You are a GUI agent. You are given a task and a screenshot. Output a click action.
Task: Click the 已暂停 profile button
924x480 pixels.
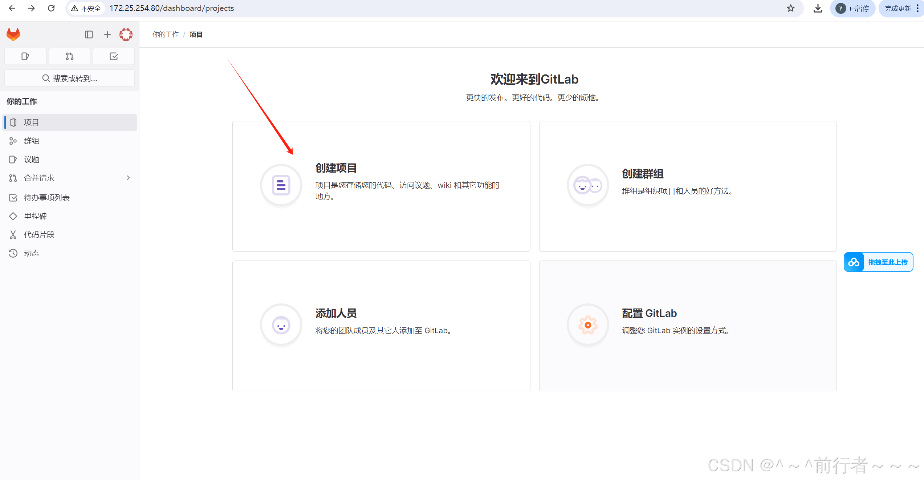point(852,8)
